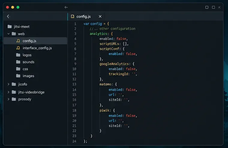The image size is (228, 148).
Task: Select the jitsi-videobridge folder name
Action: pos(31,92)
